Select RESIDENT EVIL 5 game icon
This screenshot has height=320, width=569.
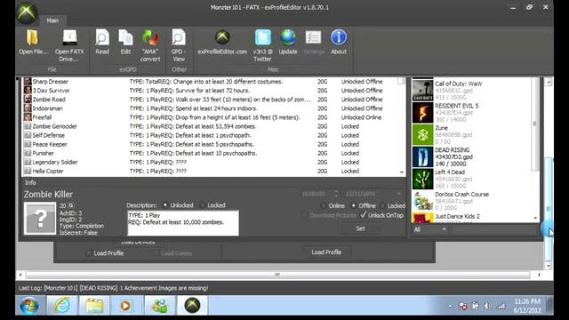click(x=423, y=113)
